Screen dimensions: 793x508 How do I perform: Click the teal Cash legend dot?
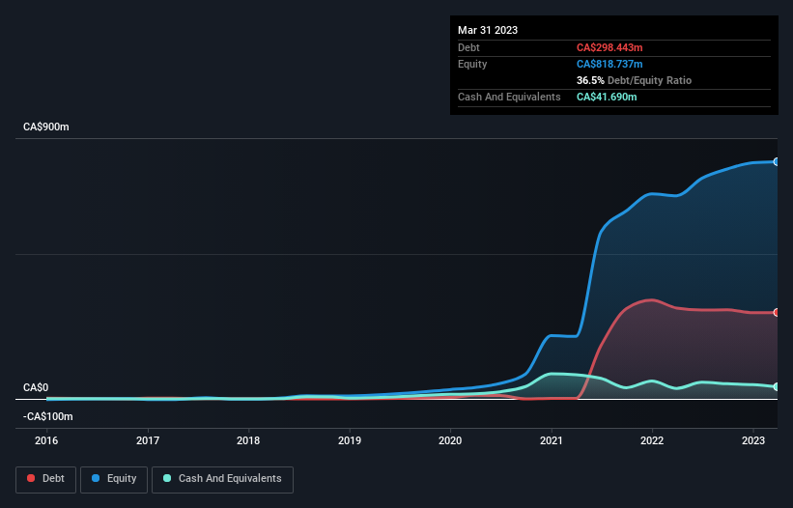pos(167,478)
